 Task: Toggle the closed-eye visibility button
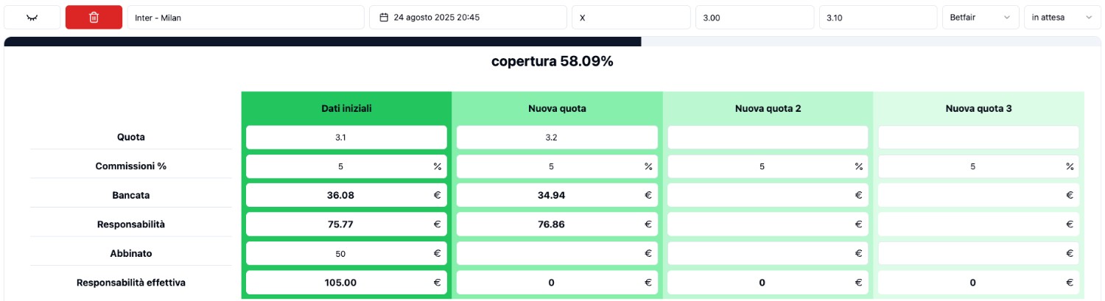coord(32,17)
